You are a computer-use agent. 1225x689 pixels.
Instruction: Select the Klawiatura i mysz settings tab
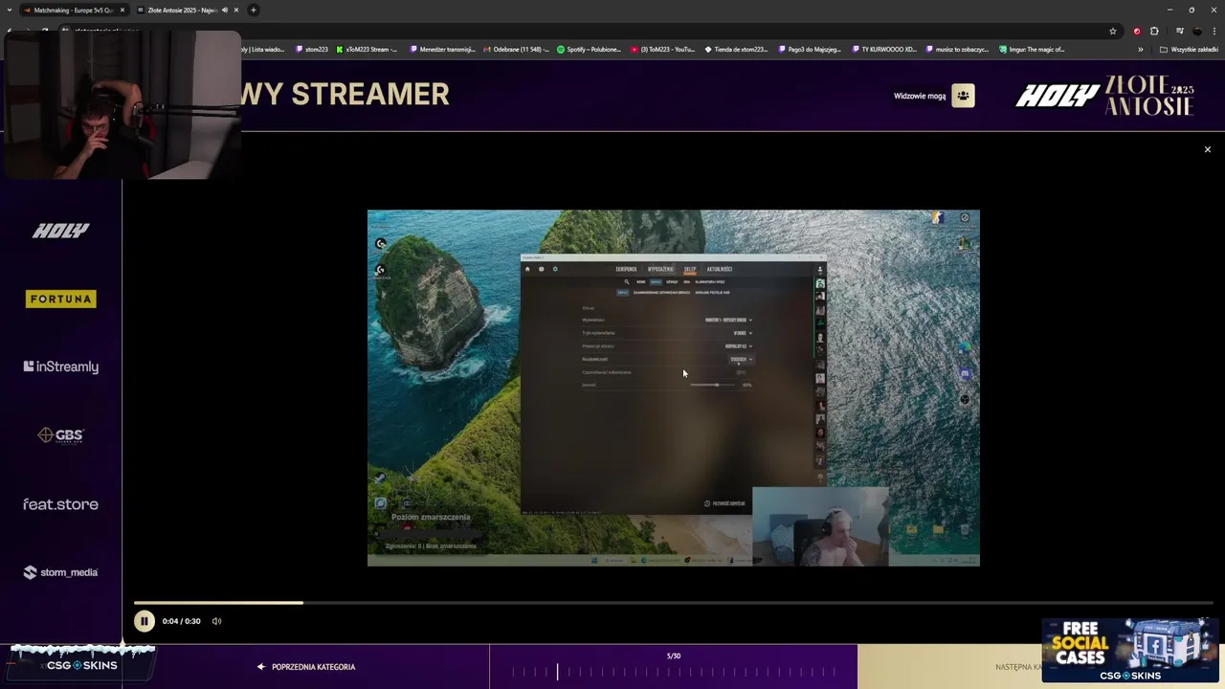coord(710,282)
